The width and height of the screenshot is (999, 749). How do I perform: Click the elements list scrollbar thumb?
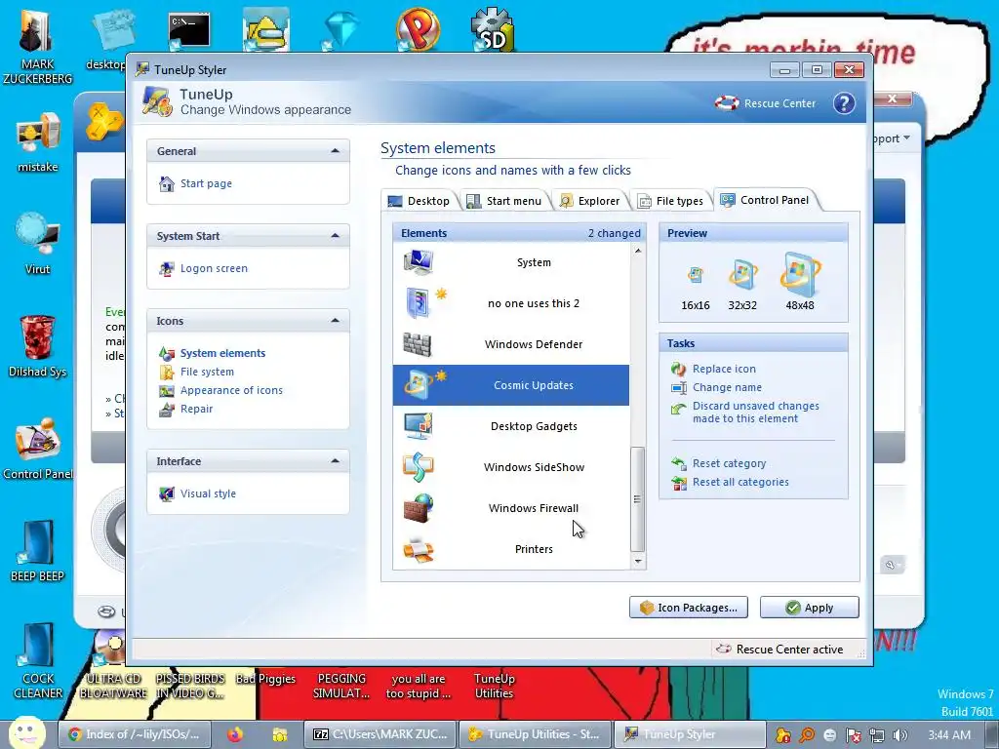pos(637,498)
